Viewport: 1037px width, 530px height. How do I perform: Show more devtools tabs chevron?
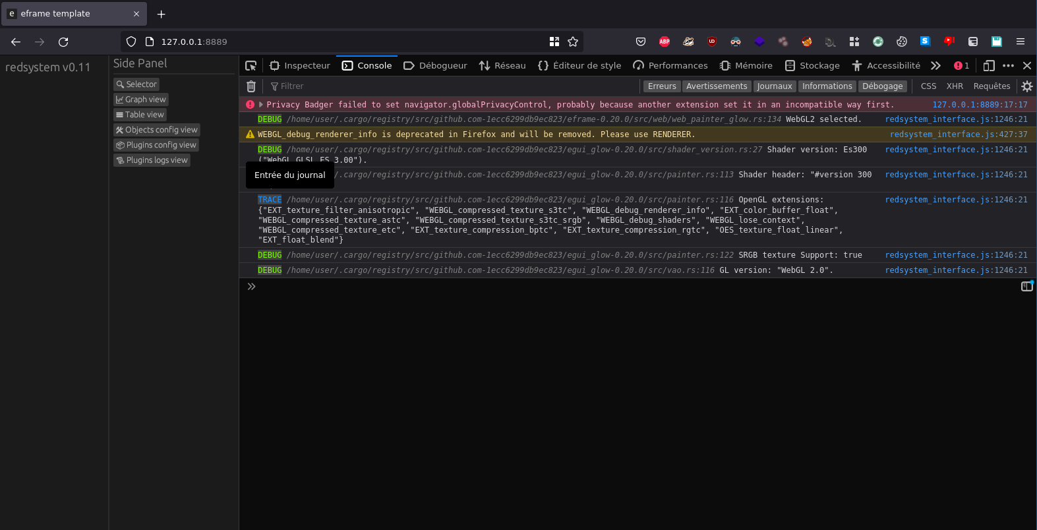935,65
